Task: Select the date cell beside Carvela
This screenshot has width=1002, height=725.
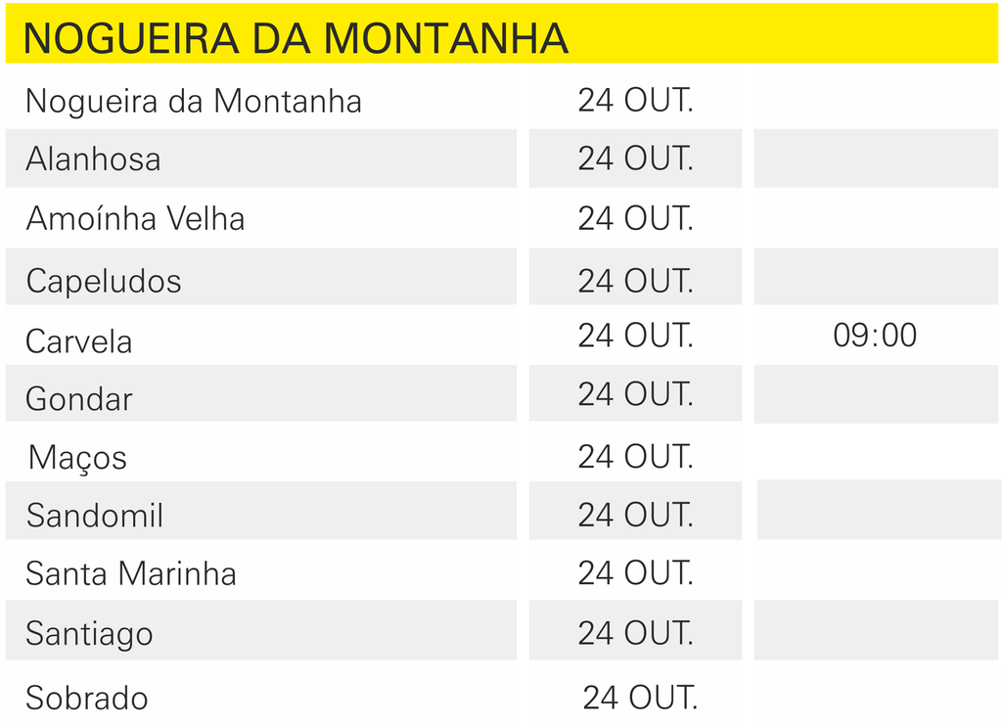Action: (635, 336)
